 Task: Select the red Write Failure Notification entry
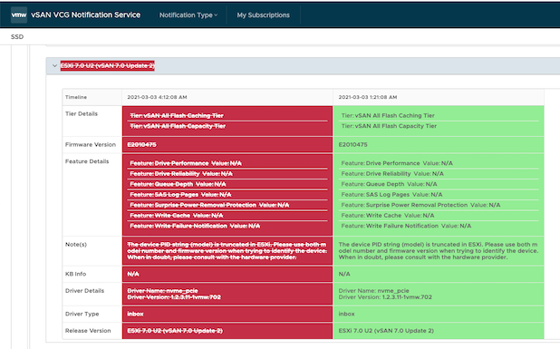[195, 226]
